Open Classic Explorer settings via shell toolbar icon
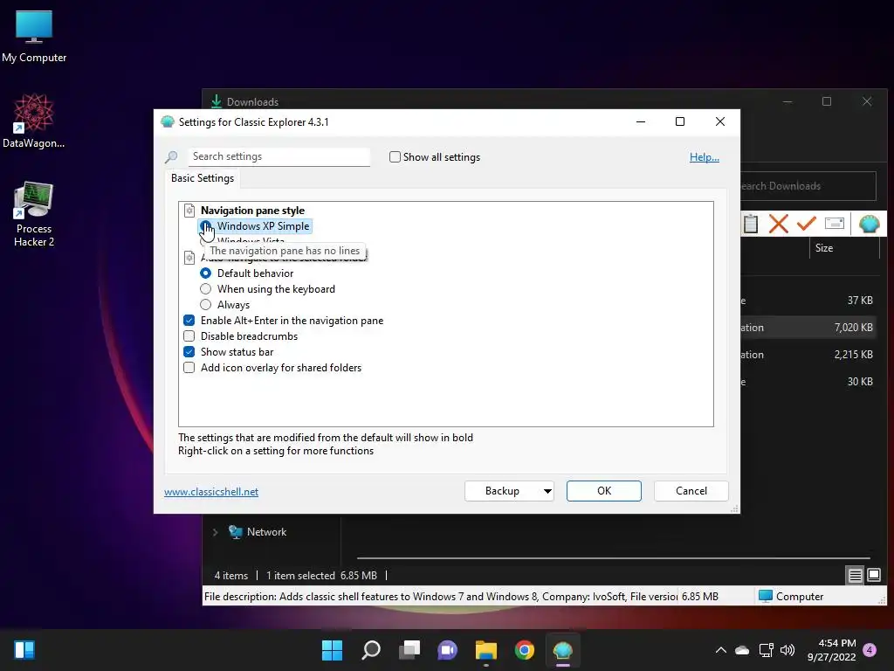Image resolution: width=894 pixels, height=671 pixels. point(869,224)
